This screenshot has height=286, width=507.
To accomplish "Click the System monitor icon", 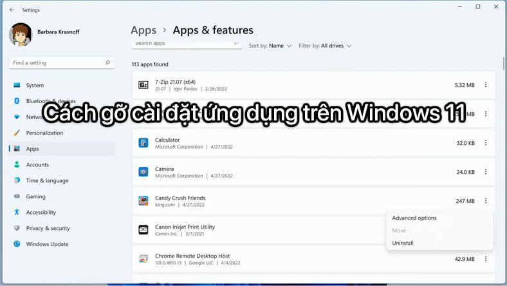I will pyautogui.click(x=17, y=85).
